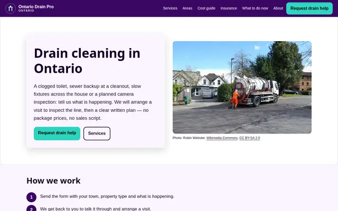The height and width of the screenshot is (211, 338).
Task: Click the Drain cleaning in Ontario heading
Action: (x=87, y=61)
